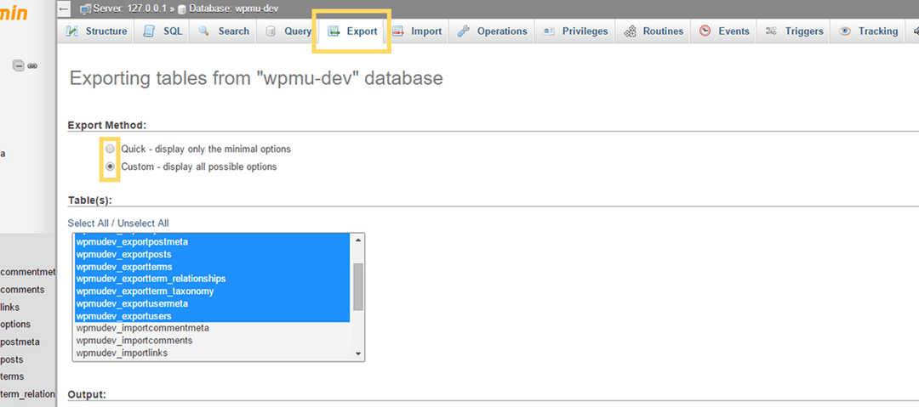Select wpmudev_importcomments in table list
This screenshot has height=407, width=919.
[x=213, y=340]
